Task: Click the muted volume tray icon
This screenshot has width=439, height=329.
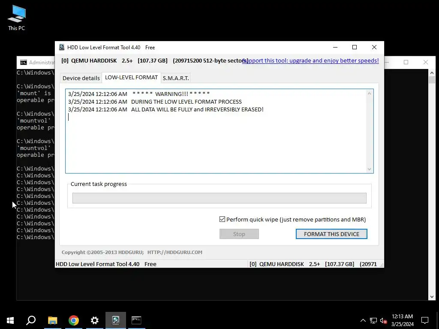Action: [384, 320]
